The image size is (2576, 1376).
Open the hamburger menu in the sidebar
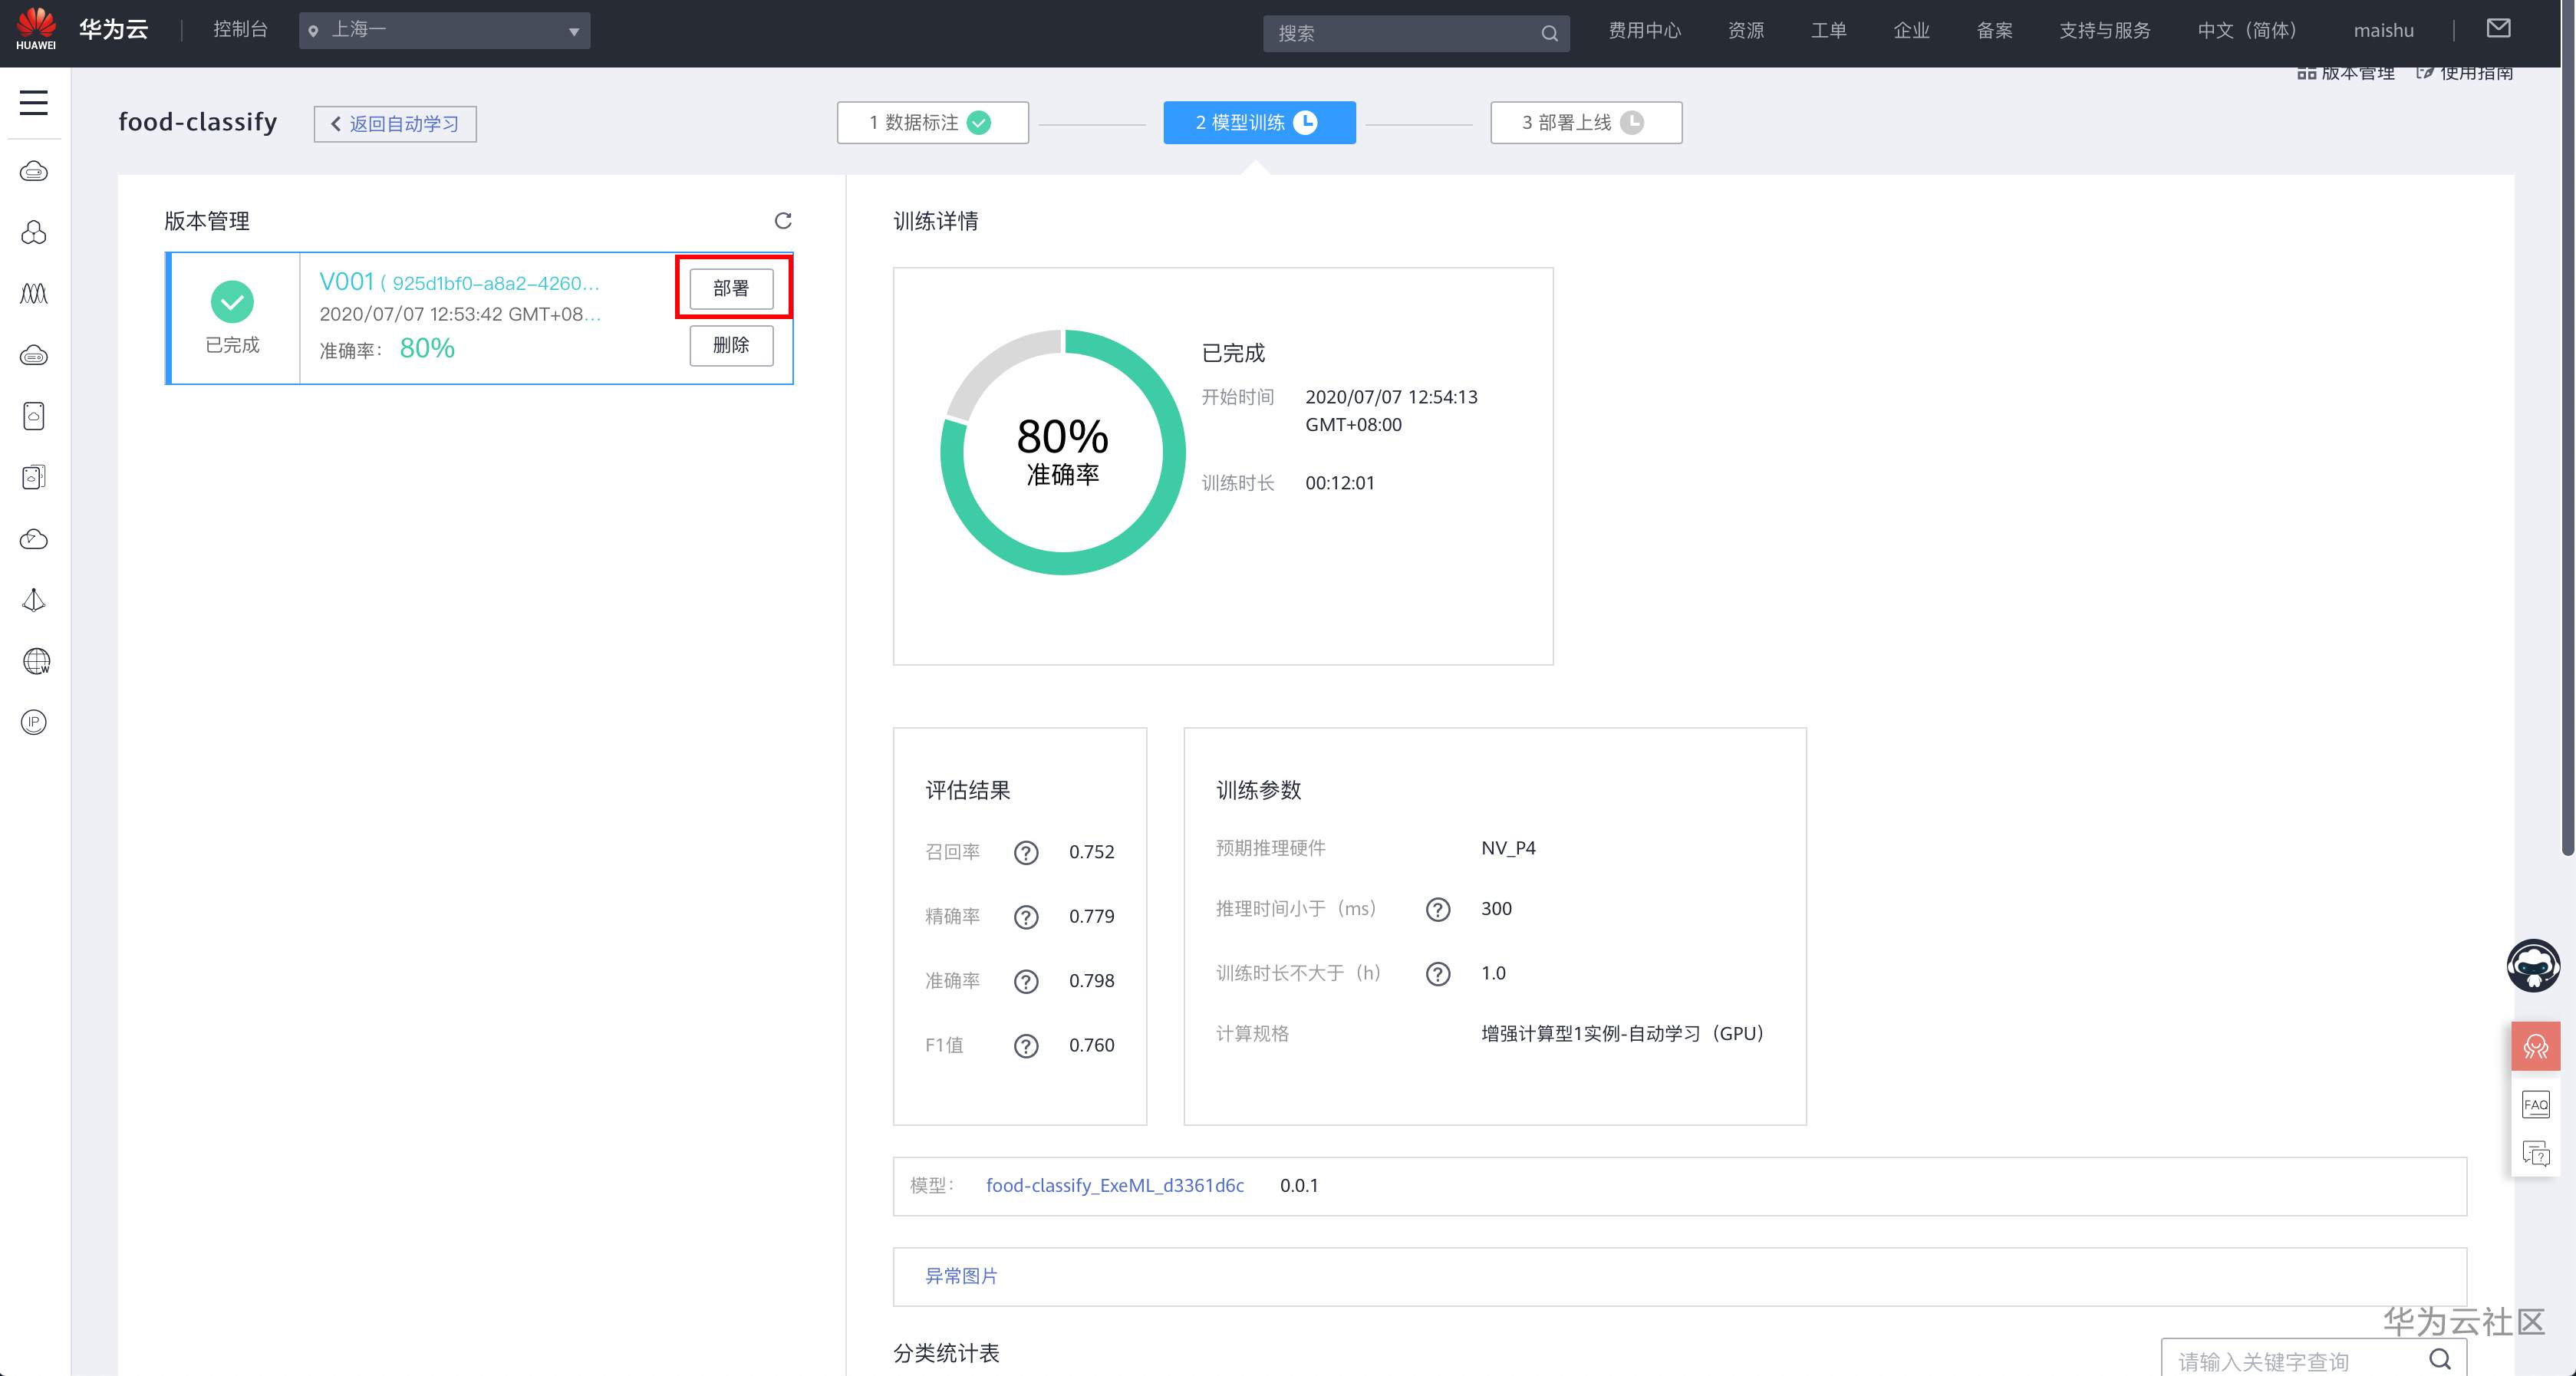(x=34, y=102)
